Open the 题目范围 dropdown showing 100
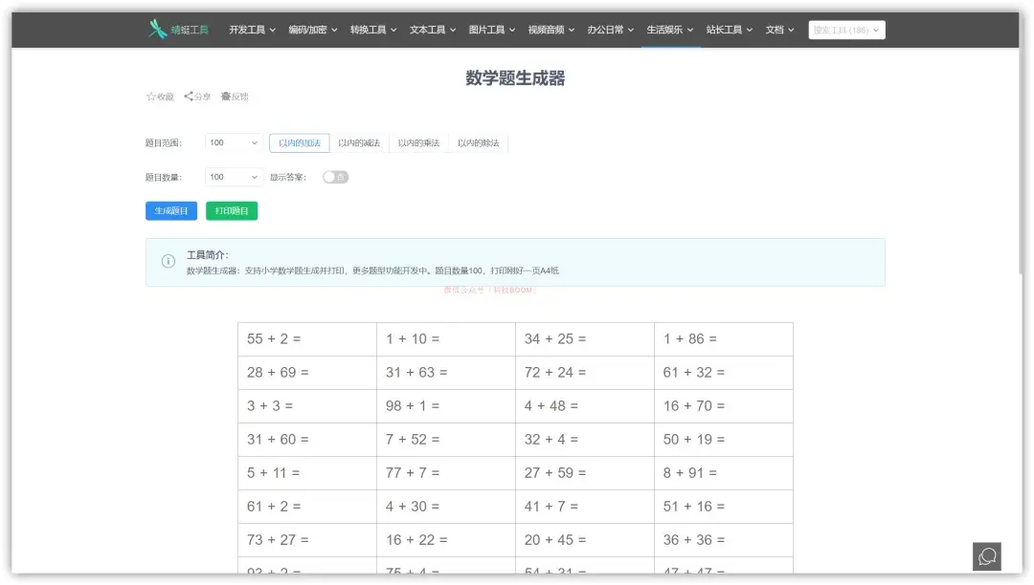This screenshot has width=1034, height=585. pyautogui.click(x=234, y=142)
